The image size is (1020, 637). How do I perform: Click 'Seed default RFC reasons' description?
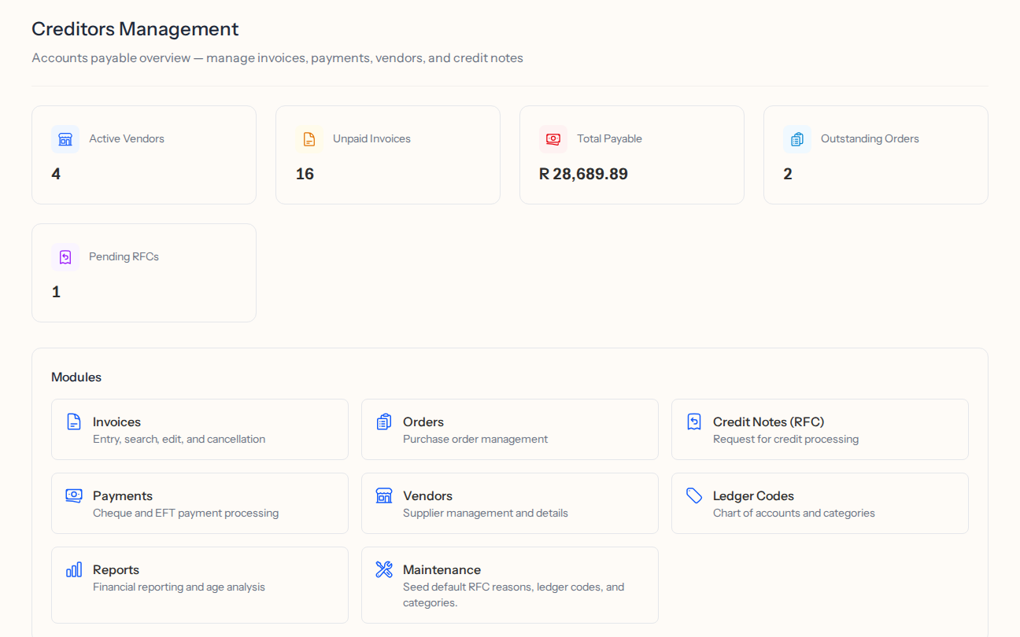513,595
